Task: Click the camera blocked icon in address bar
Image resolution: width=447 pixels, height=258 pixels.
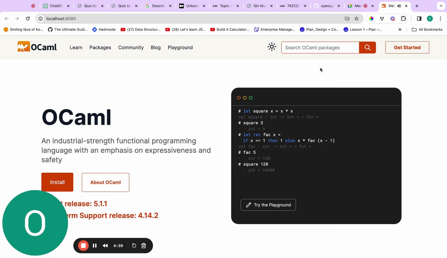Action: (x=347, y=18)
